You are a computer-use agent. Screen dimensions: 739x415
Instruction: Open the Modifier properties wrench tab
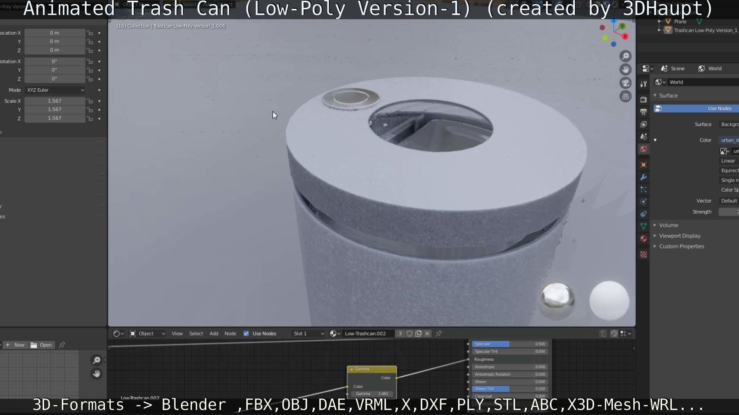tap(644, 177)
